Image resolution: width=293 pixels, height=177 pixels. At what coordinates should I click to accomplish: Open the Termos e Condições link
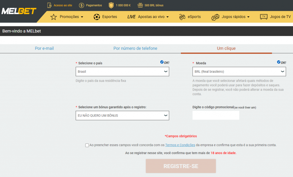(180, 145)
